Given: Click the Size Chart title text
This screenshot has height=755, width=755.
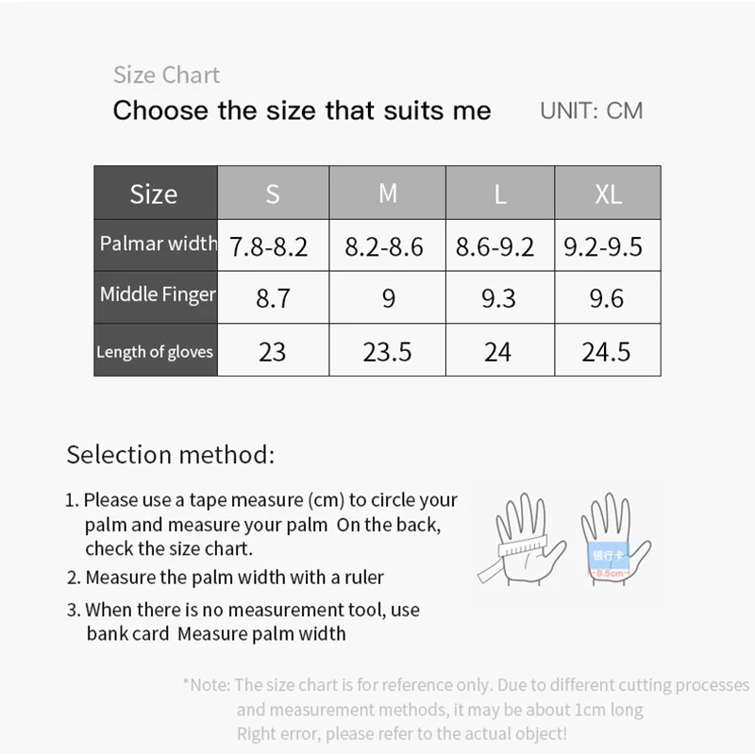Looking at the screenshot, I should [166, 75].
